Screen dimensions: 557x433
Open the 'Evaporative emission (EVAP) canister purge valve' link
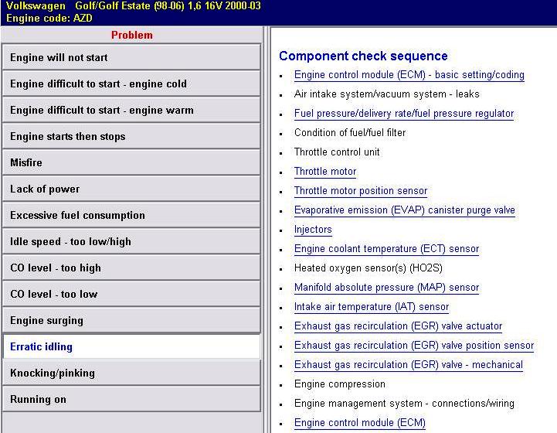click(x=404, y=210)
